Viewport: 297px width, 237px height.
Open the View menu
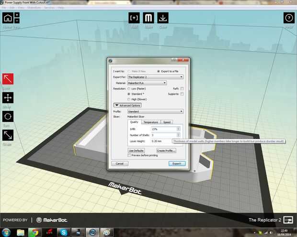point(21,8)
